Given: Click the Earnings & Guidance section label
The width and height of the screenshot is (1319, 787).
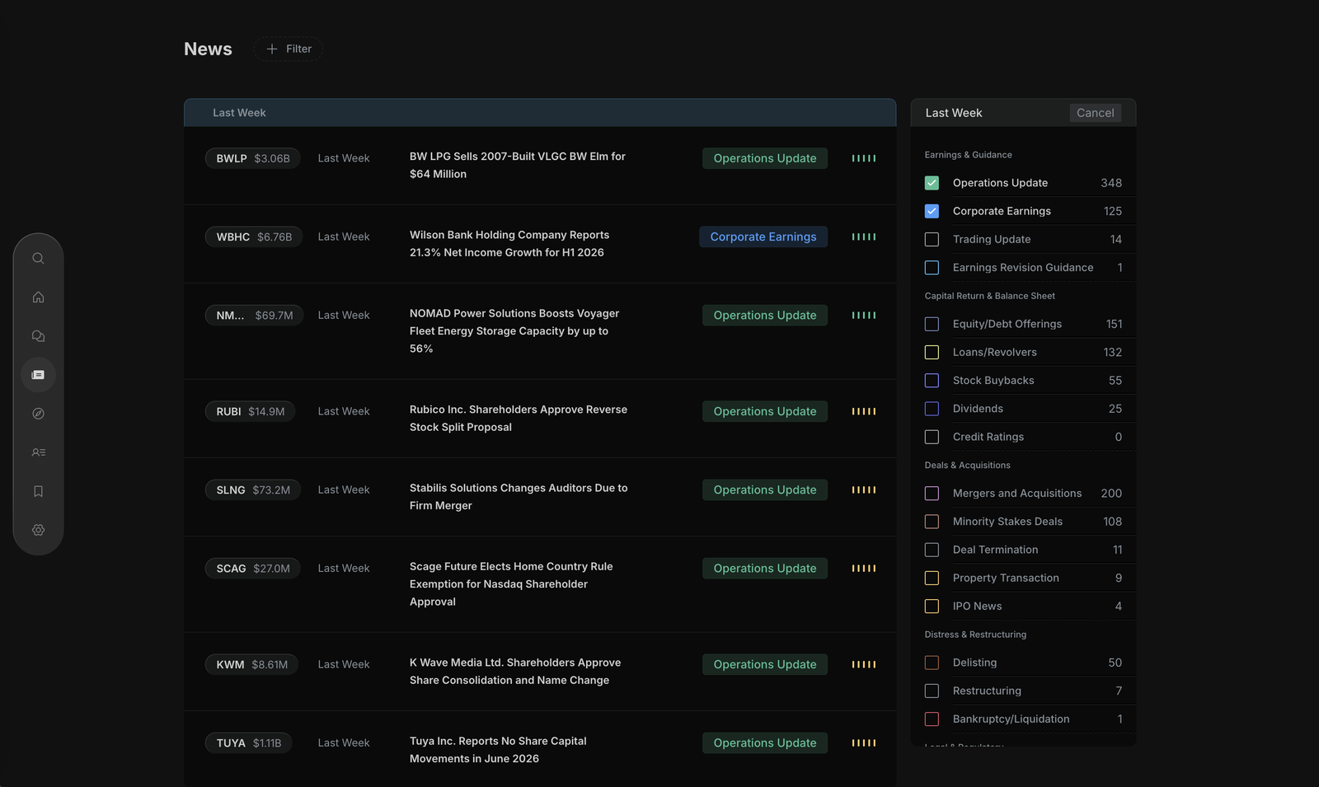Looking at the screenshot, I should (x=968, y=155).
